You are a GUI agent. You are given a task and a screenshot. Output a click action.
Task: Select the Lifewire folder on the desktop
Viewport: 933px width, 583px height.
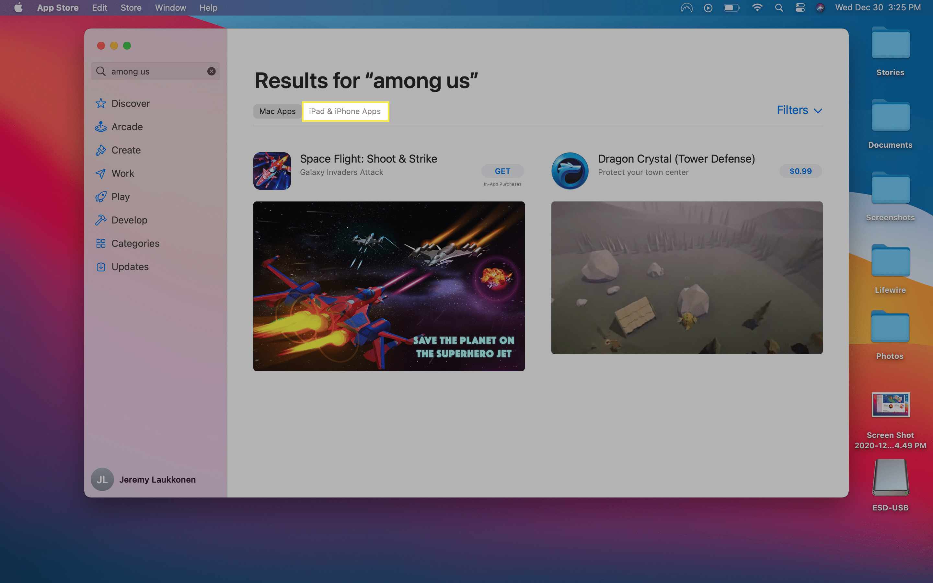point(890,269)
